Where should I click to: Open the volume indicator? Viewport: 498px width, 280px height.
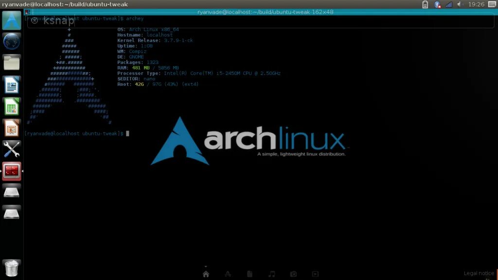(x=459, y=4)
